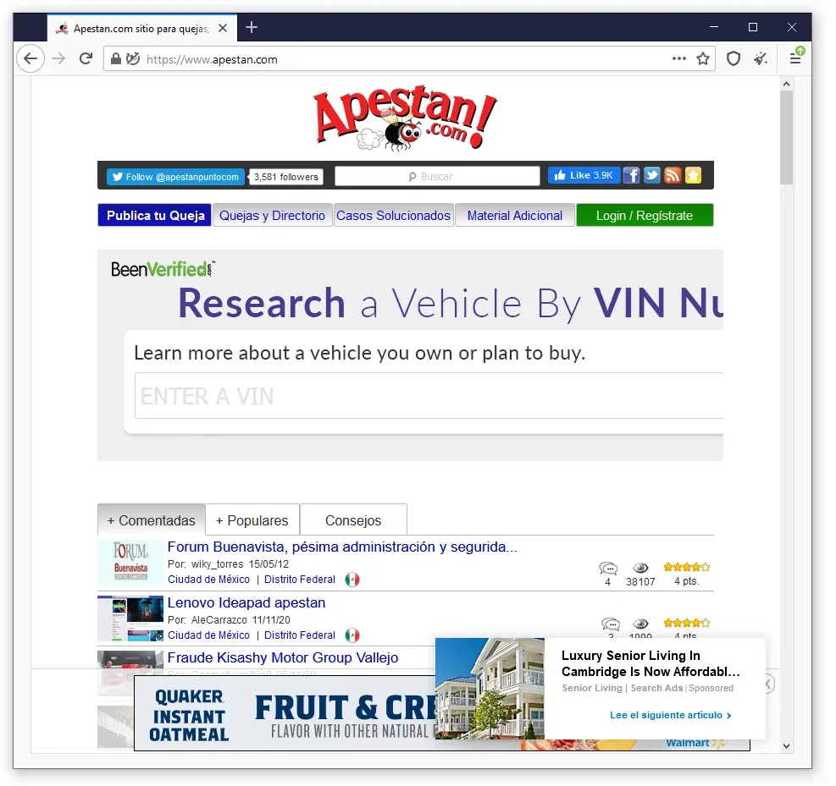The height and width of the screenshot is (786, 836).
Task: Click the star rating in Forum Buenavista row
Action: [x=687, y=567]
